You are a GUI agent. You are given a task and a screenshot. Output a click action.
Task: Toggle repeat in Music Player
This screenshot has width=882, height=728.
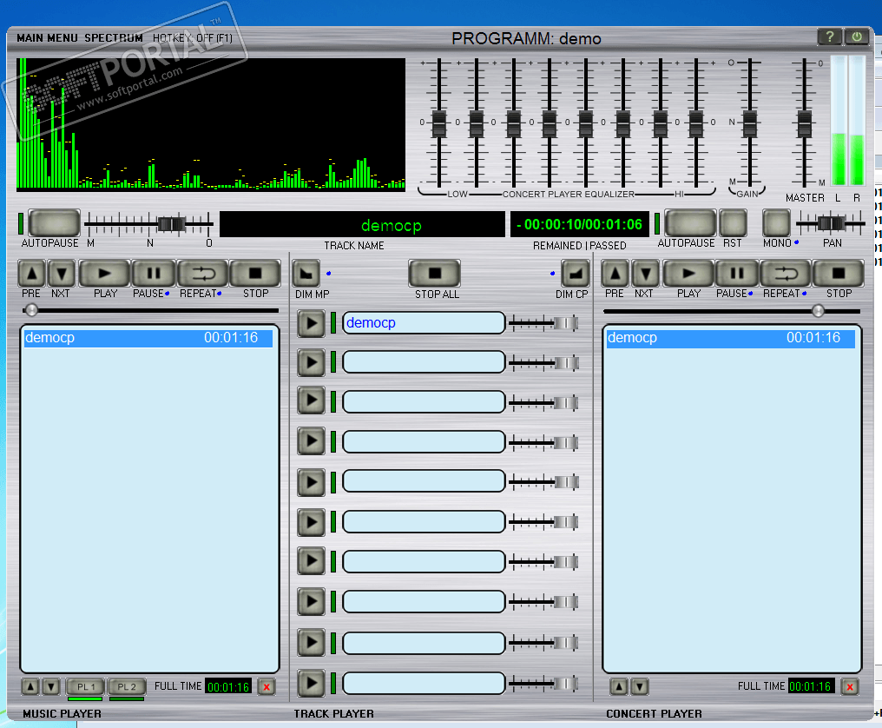pos(202,274)
